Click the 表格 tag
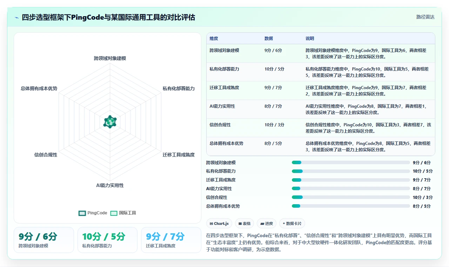The image size is (449, 267). pos(244,223)
